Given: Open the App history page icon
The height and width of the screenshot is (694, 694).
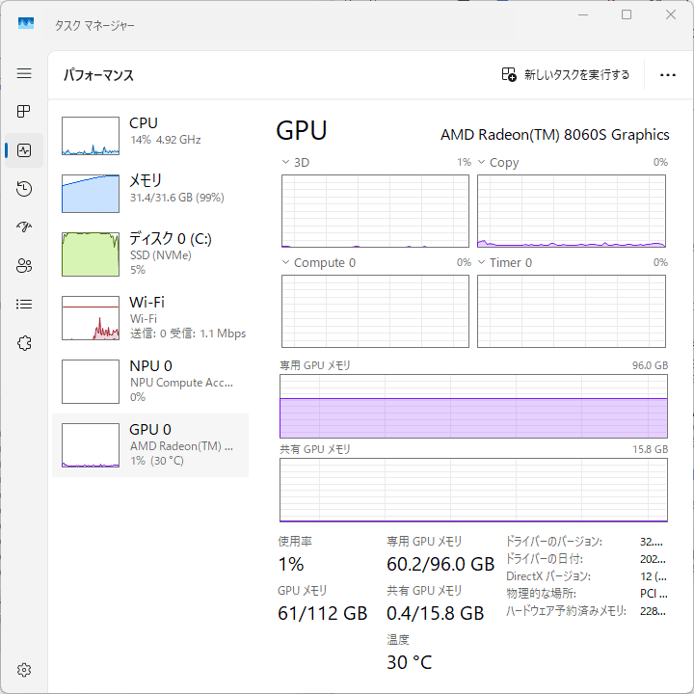Looking at the screenshot, I should coord(24,189).
